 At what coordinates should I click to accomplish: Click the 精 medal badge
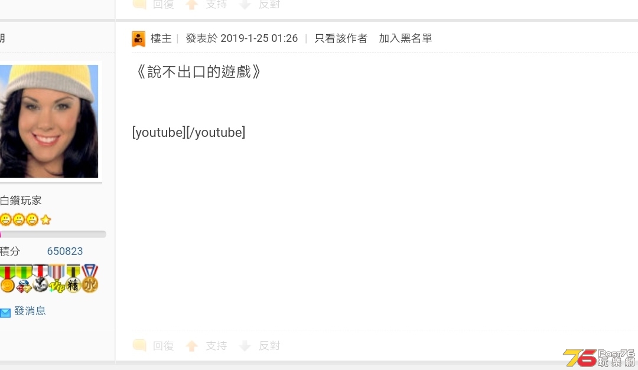point(73,279)
